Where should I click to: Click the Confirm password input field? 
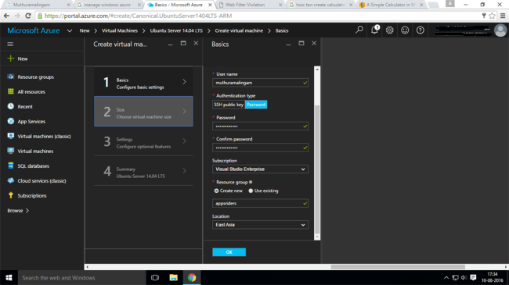[x=260, y=148]
